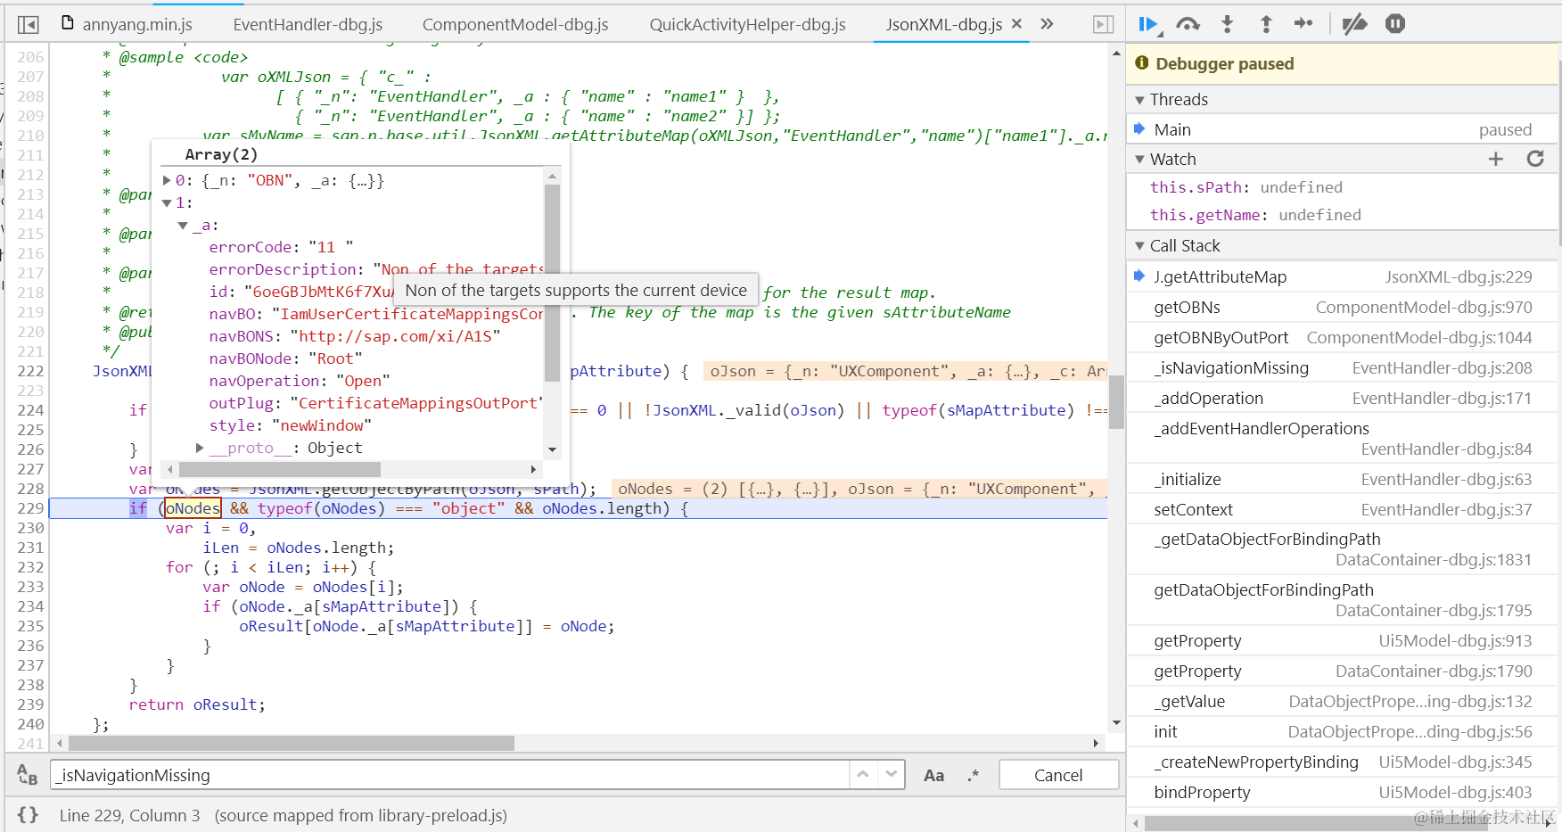This screenshot has width=1562, height=832.
Task: Jump to next search result
Action: coord(891,774)
